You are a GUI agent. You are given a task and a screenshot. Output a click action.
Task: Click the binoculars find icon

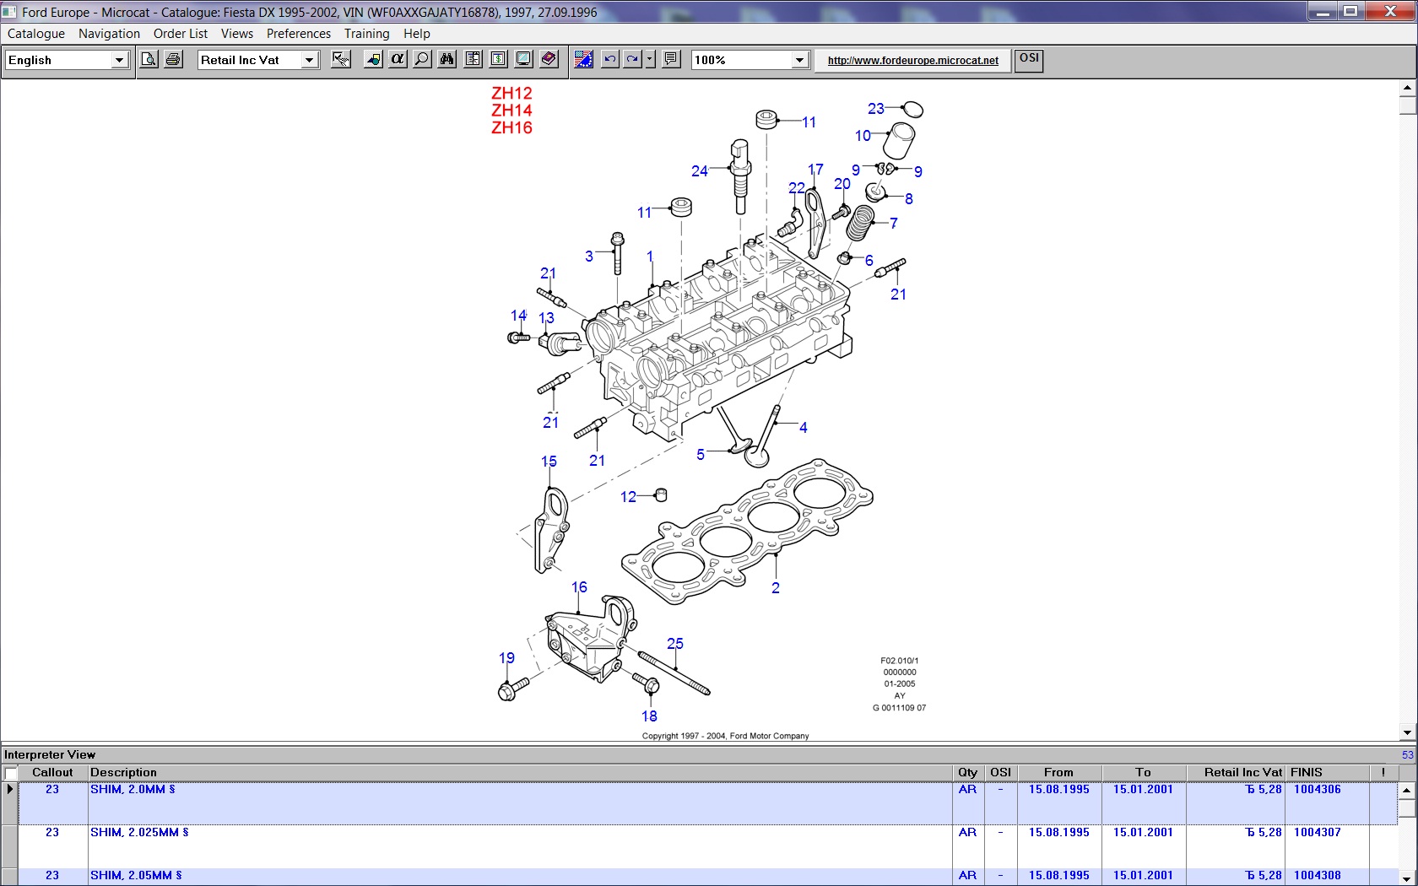(x=447, y=59)
